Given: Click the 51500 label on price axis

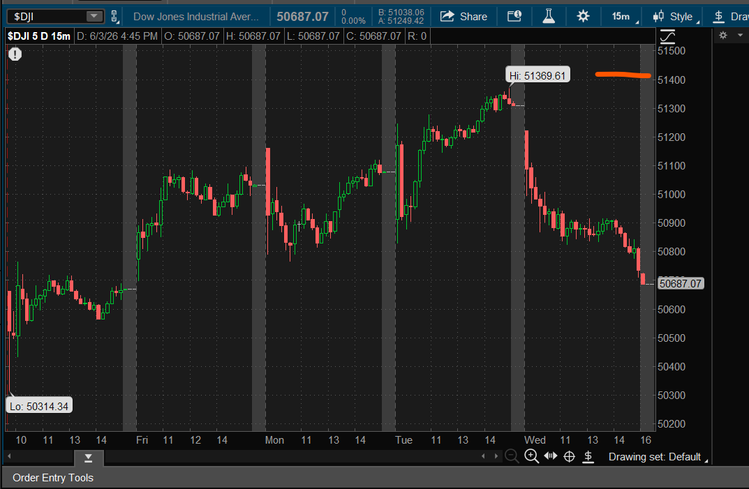Looking at the screenshot, I should point(671,51).
